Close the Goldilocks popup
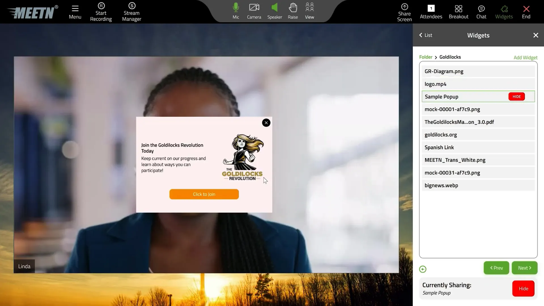The height and width of the screenshot is (306, 544). pos(266,123)
